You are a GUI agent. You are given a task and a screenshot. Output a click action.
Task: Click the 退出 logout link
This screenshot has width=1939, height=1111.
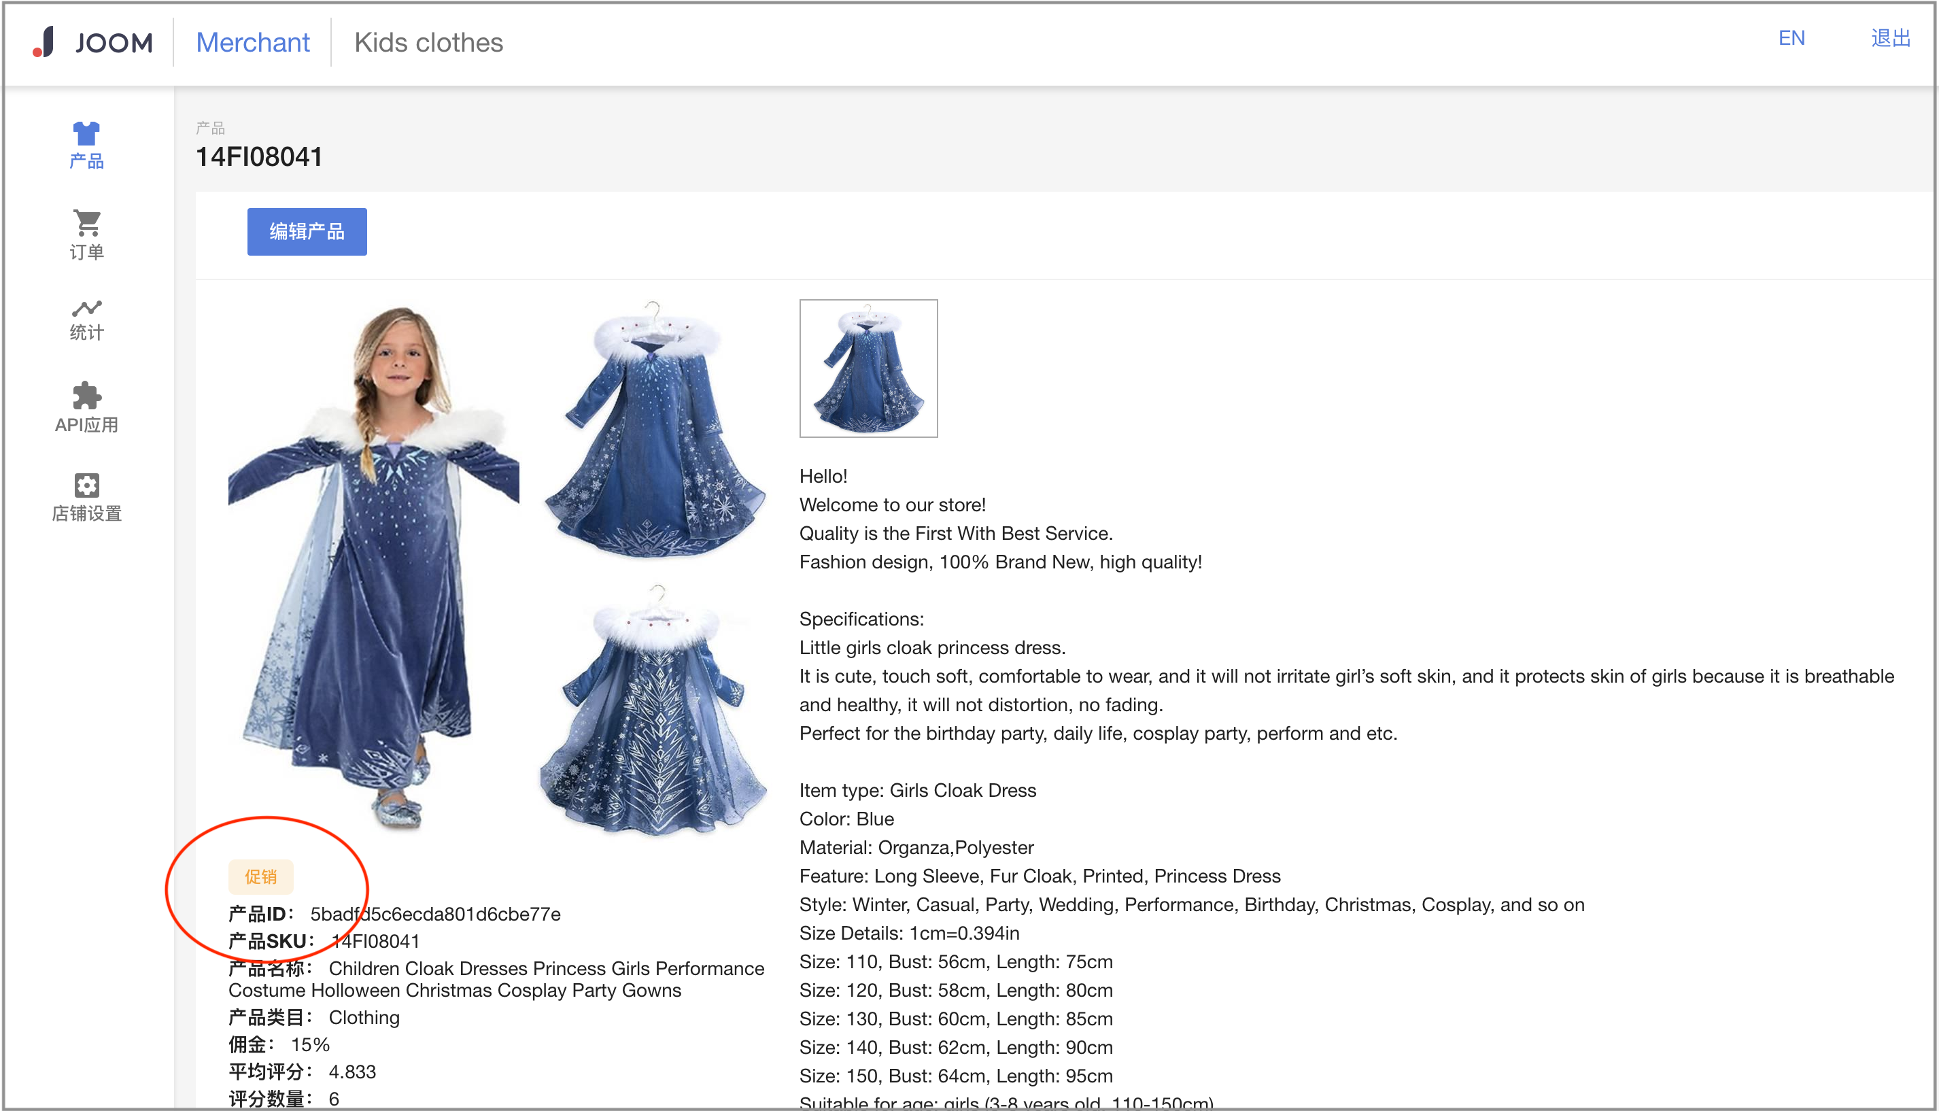pos(1889,38)
